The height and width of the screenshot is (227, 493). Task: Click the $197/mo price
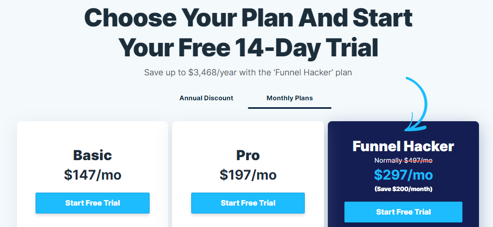[x=248, y=175]
